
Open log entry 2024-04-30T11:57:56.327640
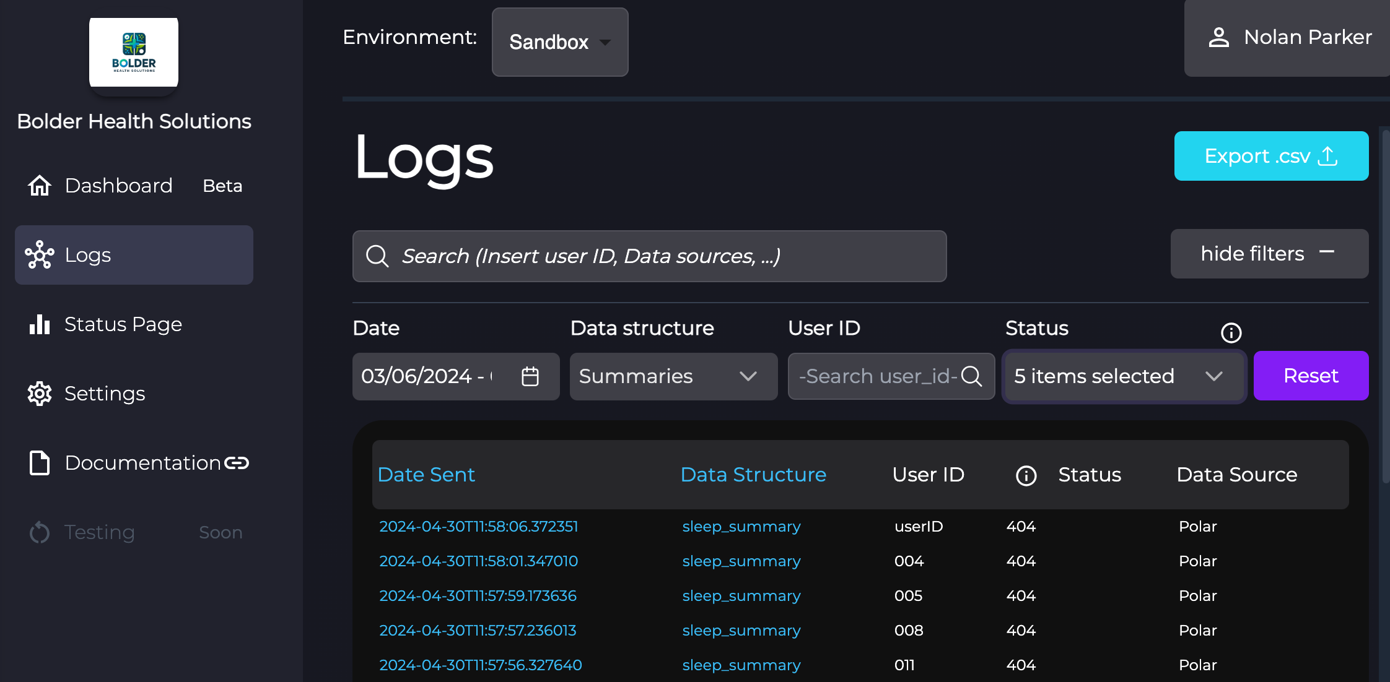click(x=480, y=665)
